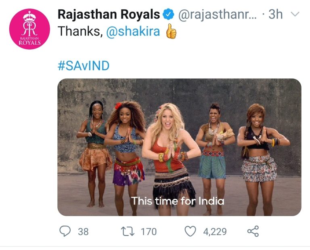Click the reply count 38

[x=83, y=231]
